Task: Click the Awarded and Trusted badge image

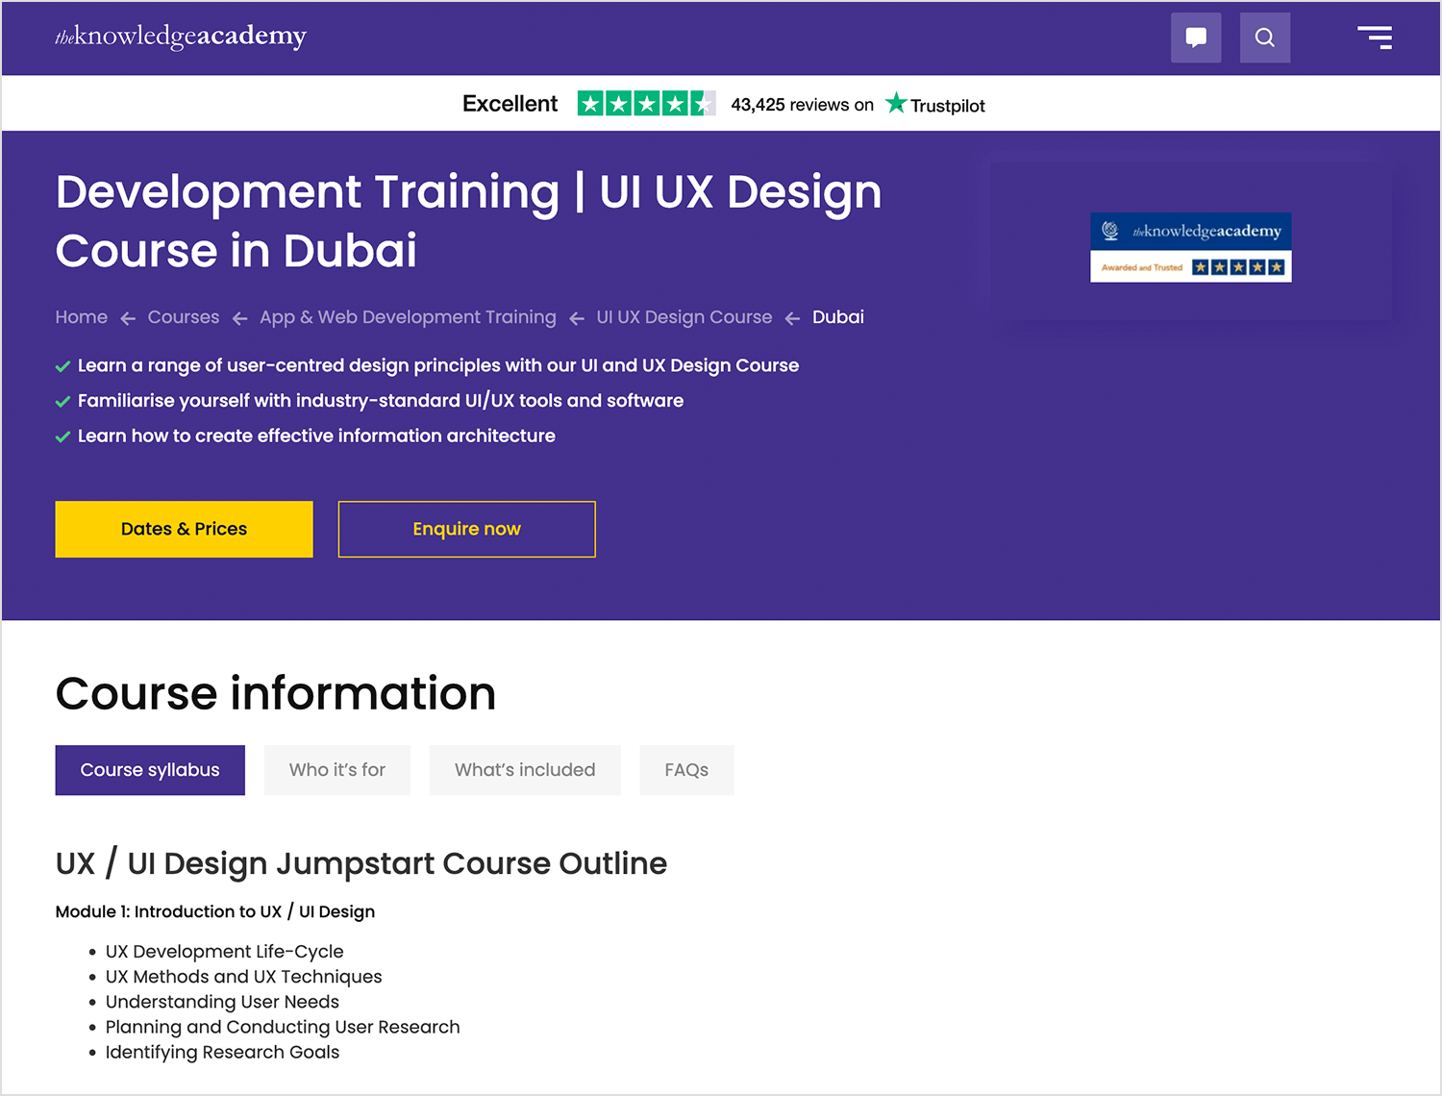Action: [x=1190, y=247]
